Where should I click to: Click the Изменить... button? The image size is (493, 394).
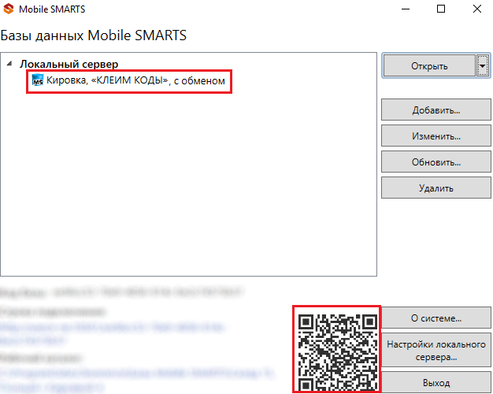(x=436, y=136)
